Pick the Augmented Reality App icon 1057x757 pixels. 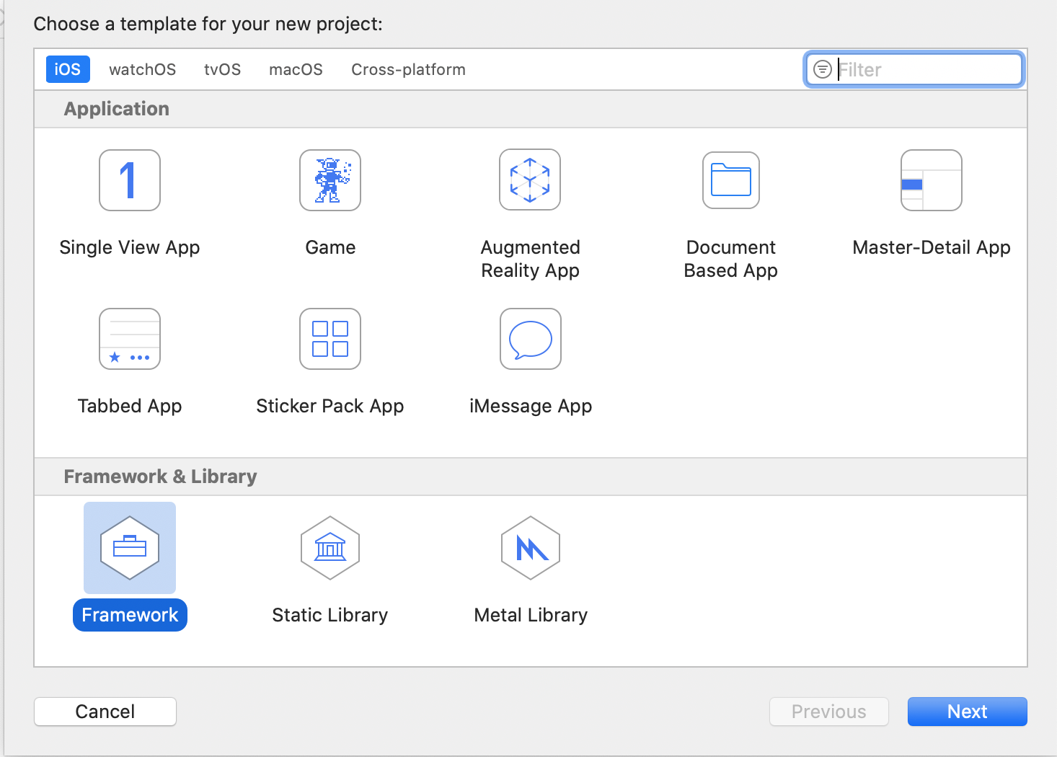tap(530, 180)
